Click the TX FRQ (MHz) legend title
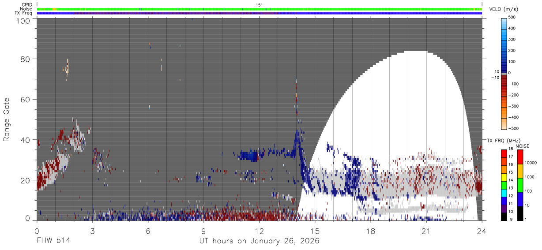The width and height of the screenshot is (542, 250). pos(504,141)
